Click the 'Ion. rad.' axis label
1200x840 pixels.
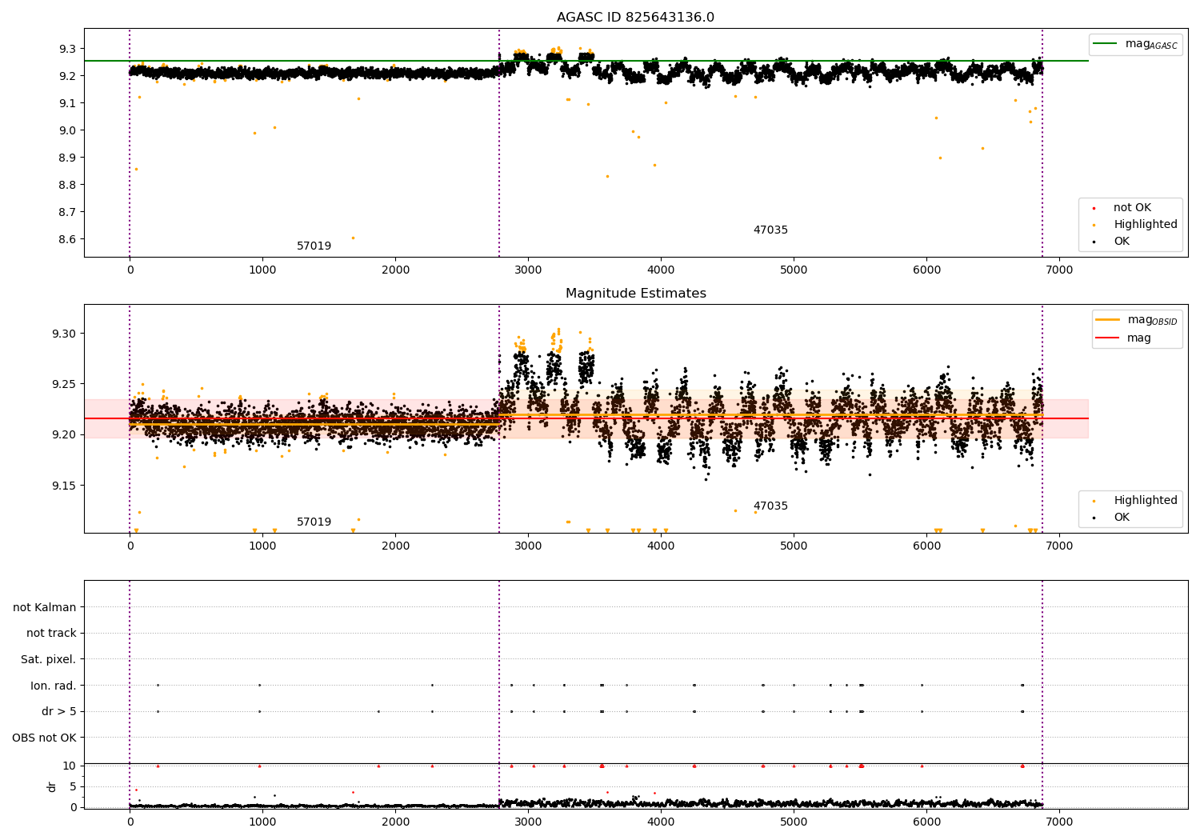point(54,686)
